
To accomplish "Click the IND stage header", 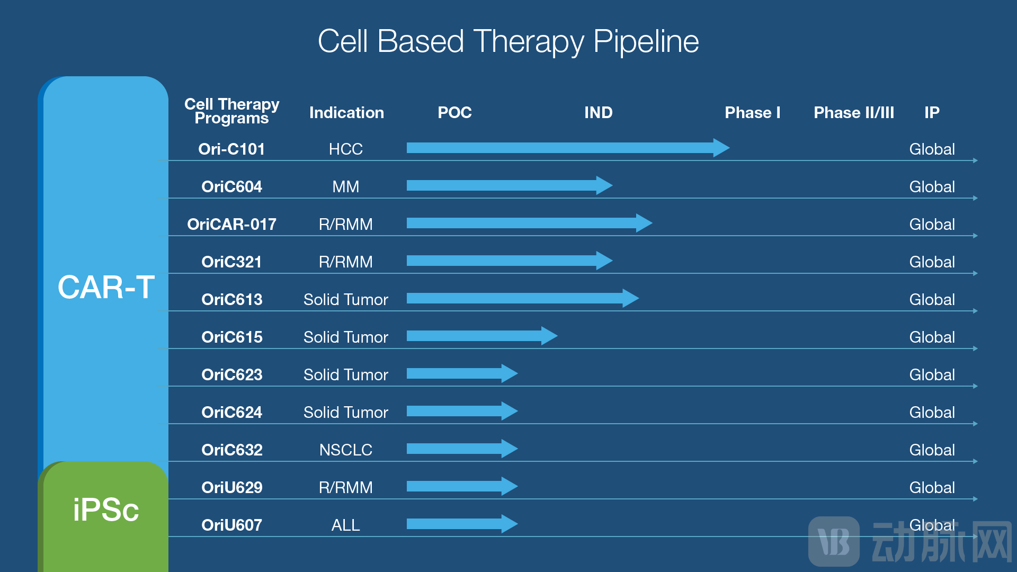I will (598, 113).
